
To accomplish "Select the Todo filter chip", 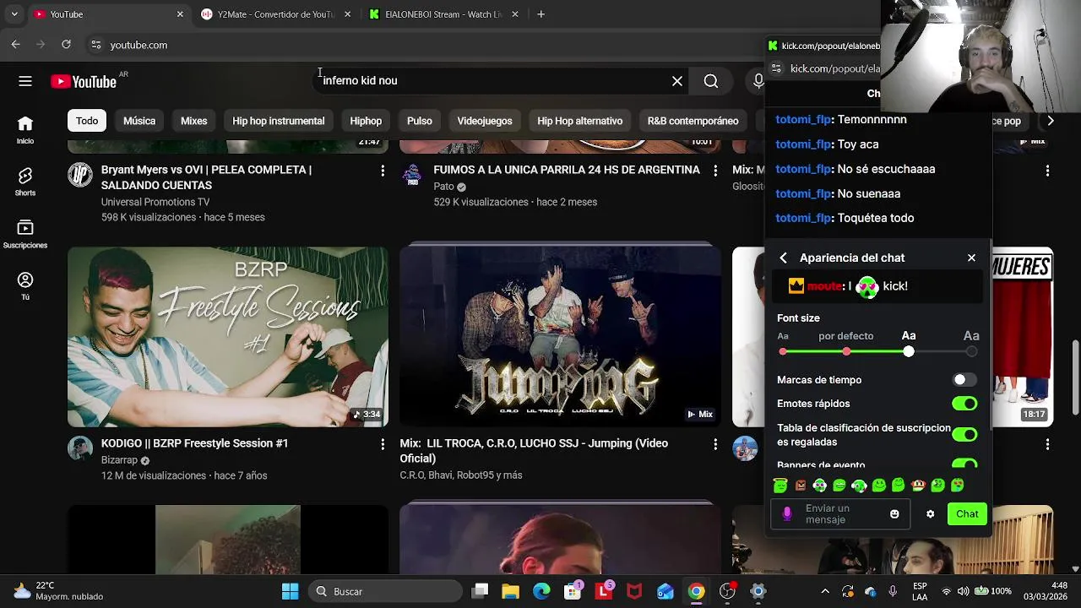I will point(87,121).
